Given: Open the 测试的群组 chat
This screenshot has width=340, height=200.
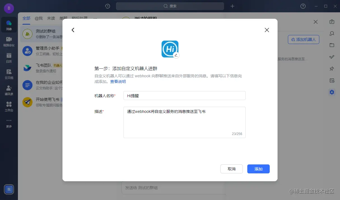Looking at the screenshot, I should click(x=41, y=34).
